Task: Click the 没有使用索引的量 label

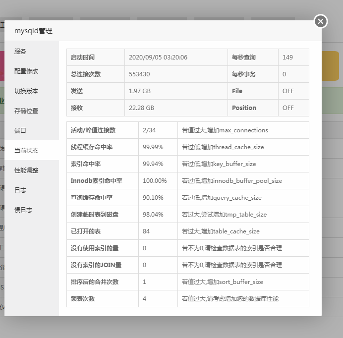Action: 95,248
